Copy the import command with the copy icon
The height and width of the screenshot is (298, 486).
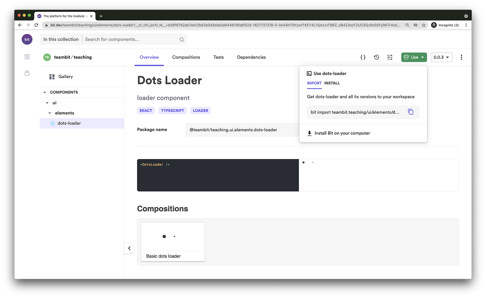tap(411, 112)
